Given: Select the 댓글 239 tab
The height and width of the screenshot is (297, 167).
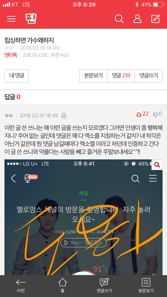Looking at the screenshot, I should [121, 76].
